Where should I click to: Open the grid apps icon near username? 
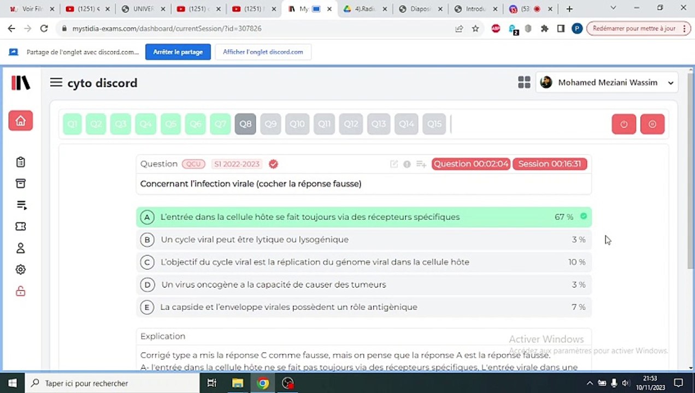pos(524,82)
